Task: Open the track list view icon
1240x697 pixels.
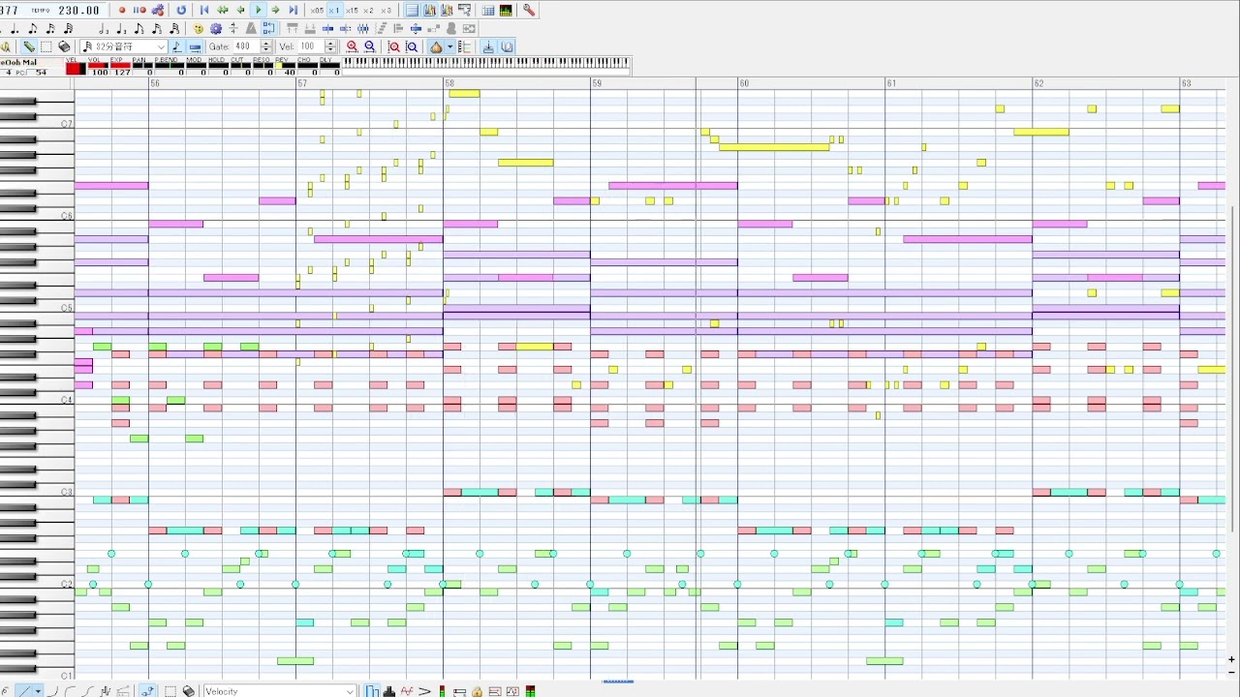Action: [412, 10]
